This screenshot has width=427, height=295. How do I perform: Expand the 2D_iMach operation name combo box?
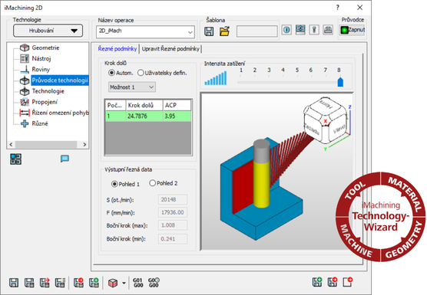[x=145, y=31]
